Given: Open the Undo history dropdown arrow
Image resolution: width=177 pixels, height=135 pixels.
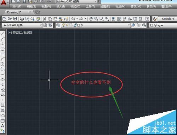Looking at the screenshot, I should [77, 19].
